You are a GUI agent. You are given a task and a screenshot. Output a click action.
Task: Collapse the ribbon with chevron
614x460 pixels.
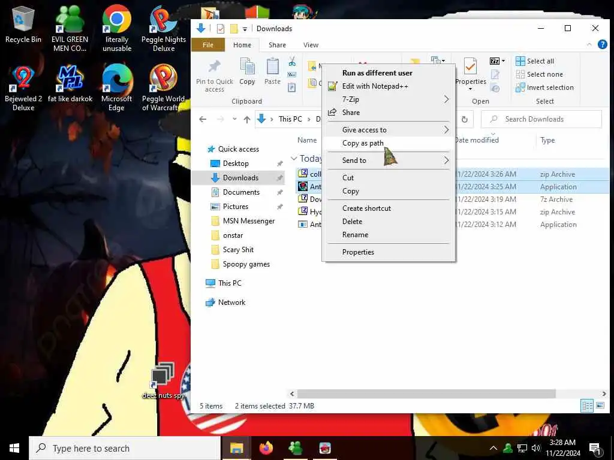pos(589,44)
